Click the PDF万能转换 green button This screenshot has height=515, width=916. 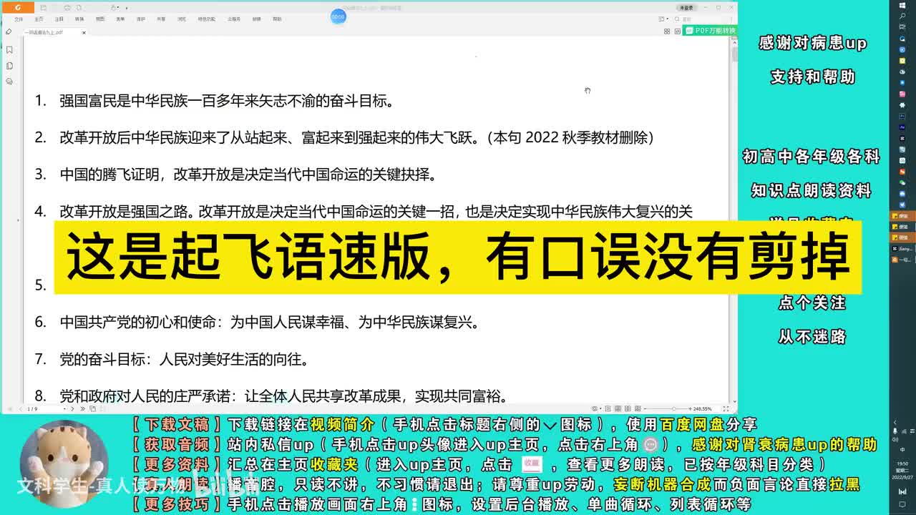tap(709, 31)
